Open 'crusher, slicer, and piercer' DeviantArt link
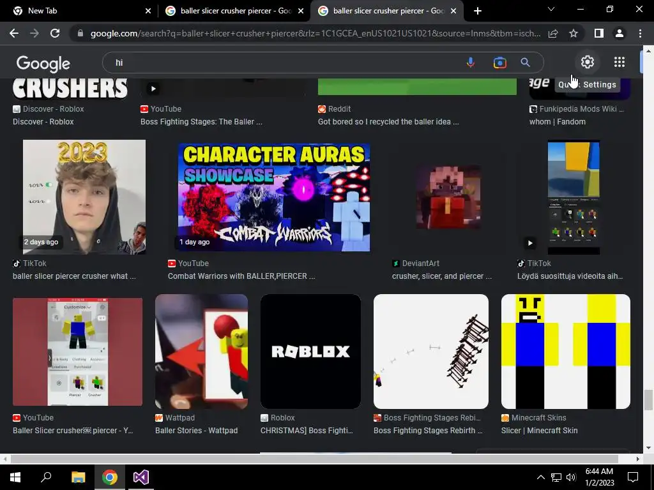The width and height of the screenshot is (654, 490). 442,276
